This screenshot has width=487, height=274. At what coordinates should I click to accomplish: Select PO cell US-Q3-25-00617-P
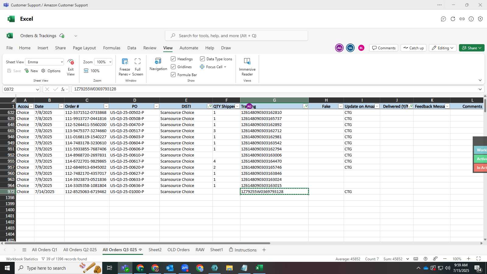[x=135, y=161]
